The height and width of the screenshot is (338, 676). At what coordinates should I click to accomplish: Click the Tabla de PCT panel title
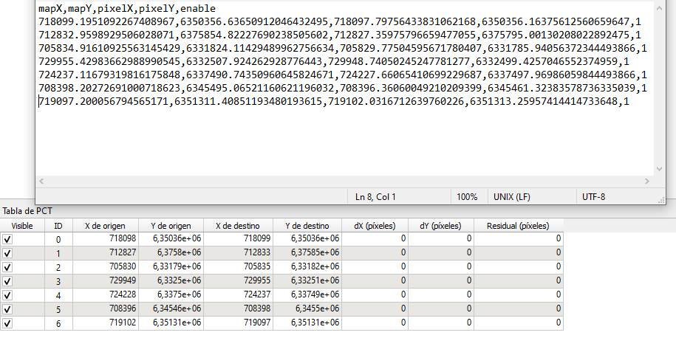coord(27,211)
